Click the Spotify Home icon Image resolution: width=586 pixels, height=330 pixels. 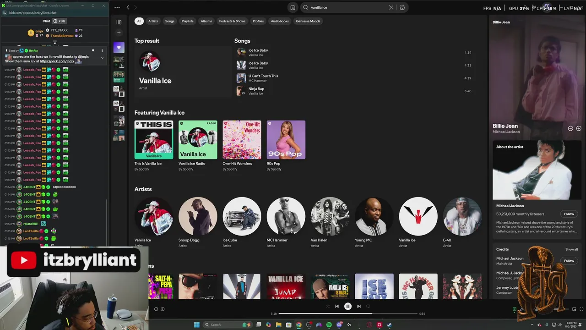tap(293, 7)
